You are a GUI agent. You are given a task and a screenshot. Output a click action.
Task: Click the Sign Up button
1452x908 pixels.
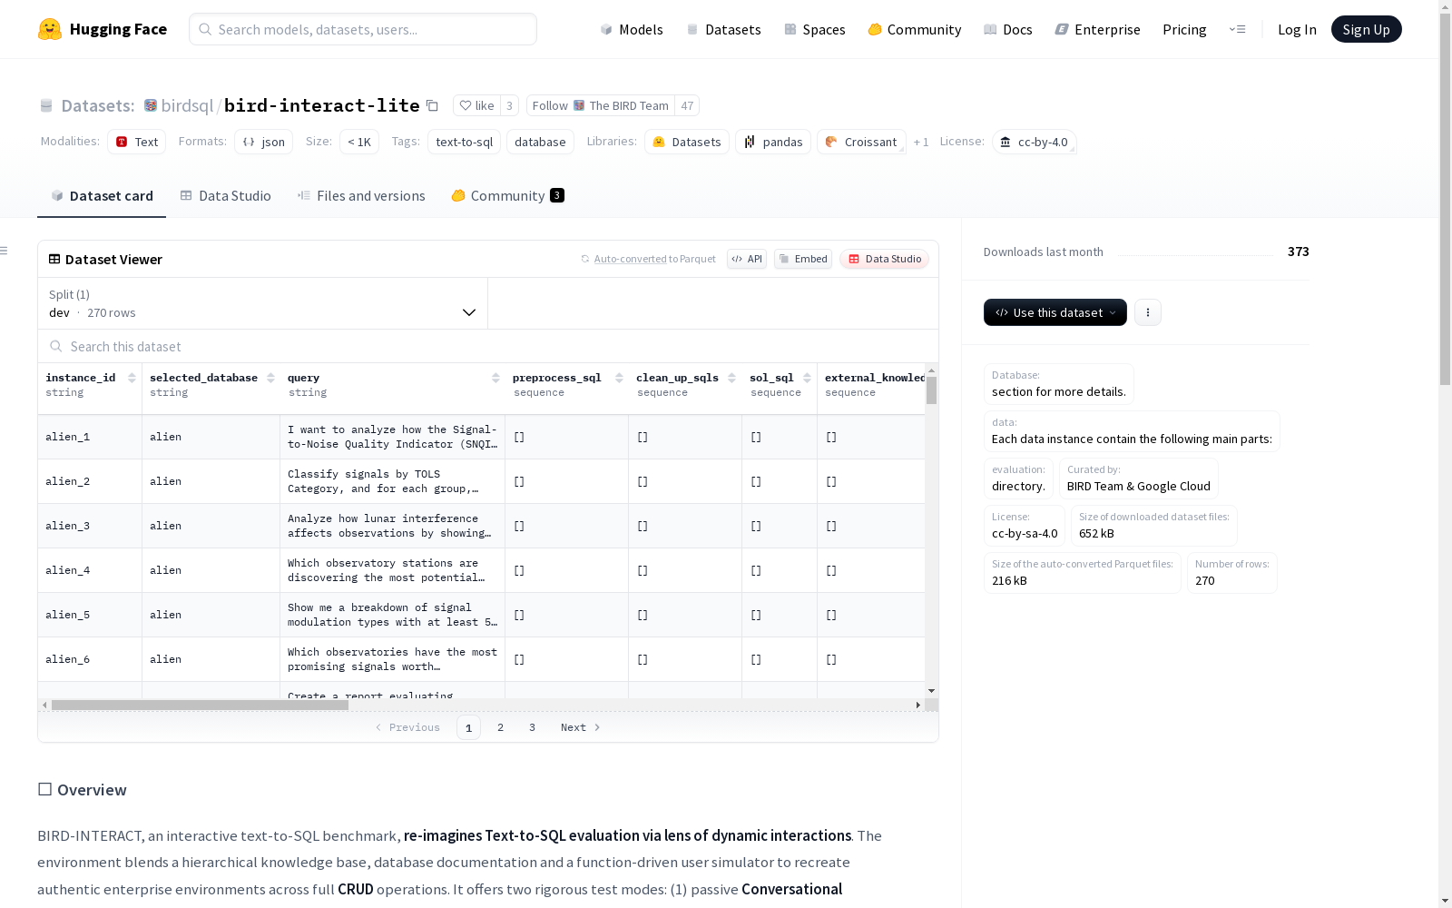1366,29
